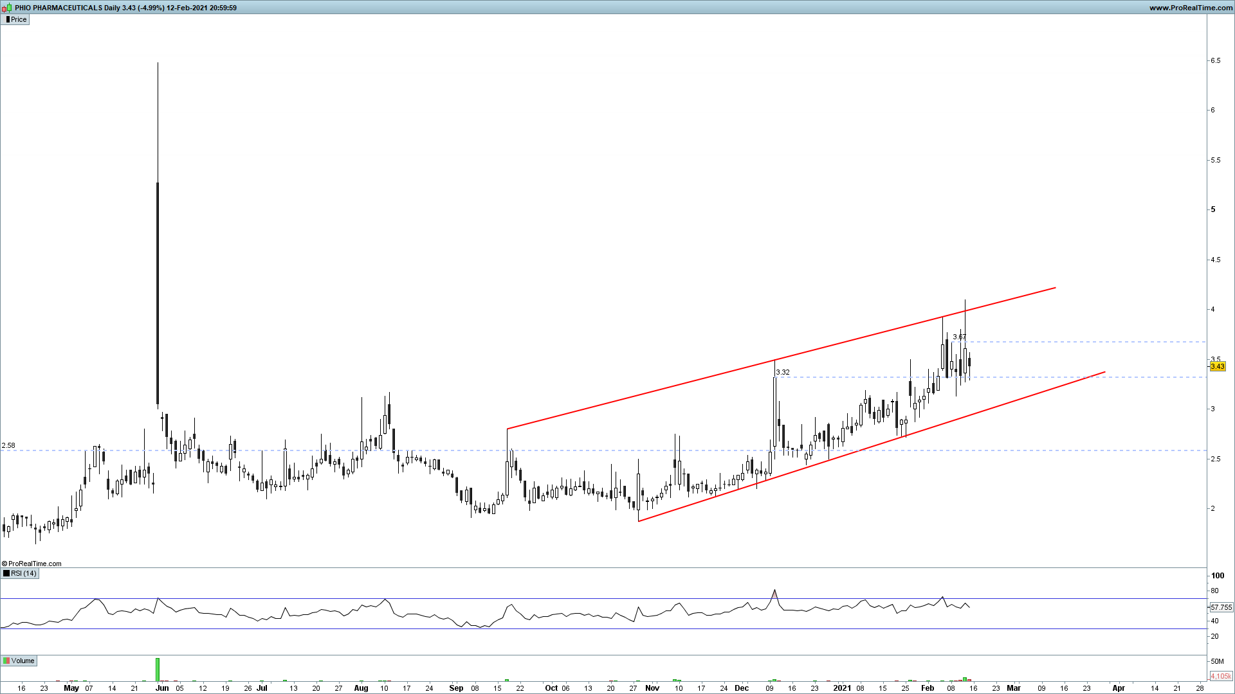Viewport: 1235px width, 694px height.
Task: Click the black RSI color square
Action: click(6, 573)
